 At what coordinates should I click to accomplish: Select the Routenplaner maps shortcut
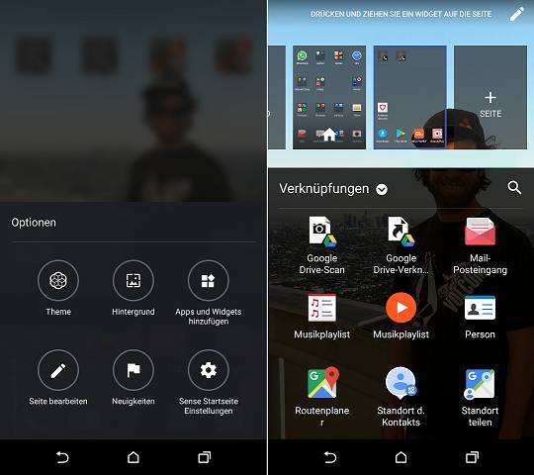[x=321, y=397]
